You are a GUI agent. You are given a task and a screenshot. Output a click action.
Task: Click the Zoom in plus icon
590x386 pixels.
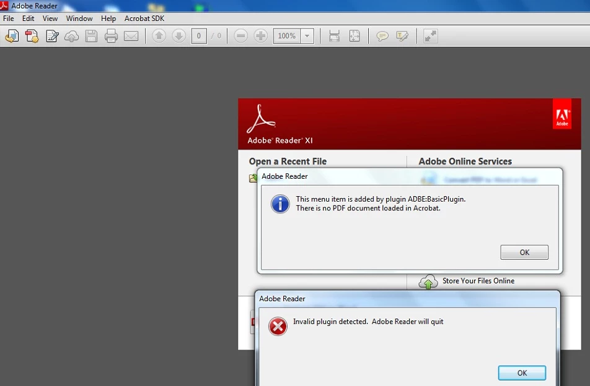point(260,36)
